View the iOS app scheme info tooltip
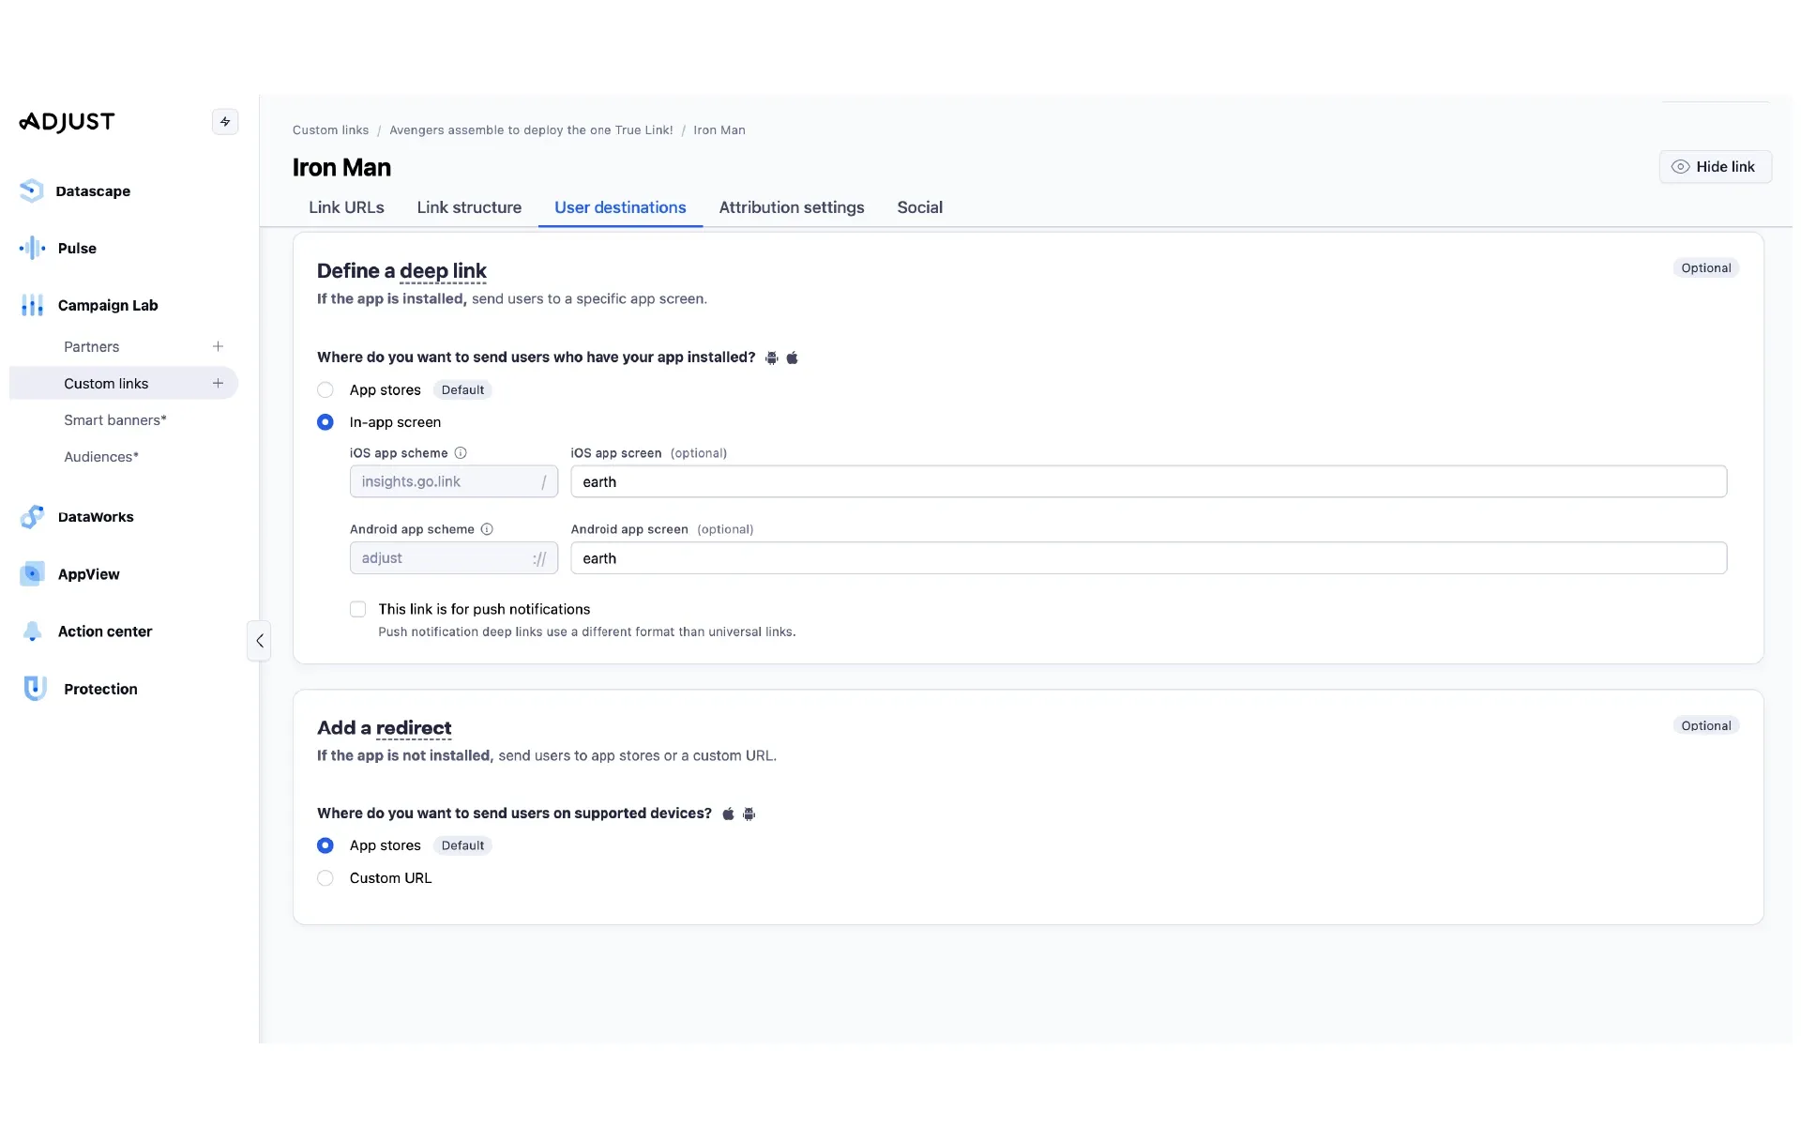This screenshot has width=1801, height=1126. pos(461,452)
